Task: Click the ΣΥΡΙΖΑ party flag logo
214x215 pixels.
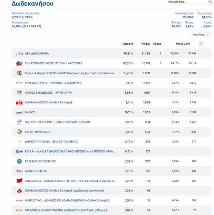Action: point(19,63)
